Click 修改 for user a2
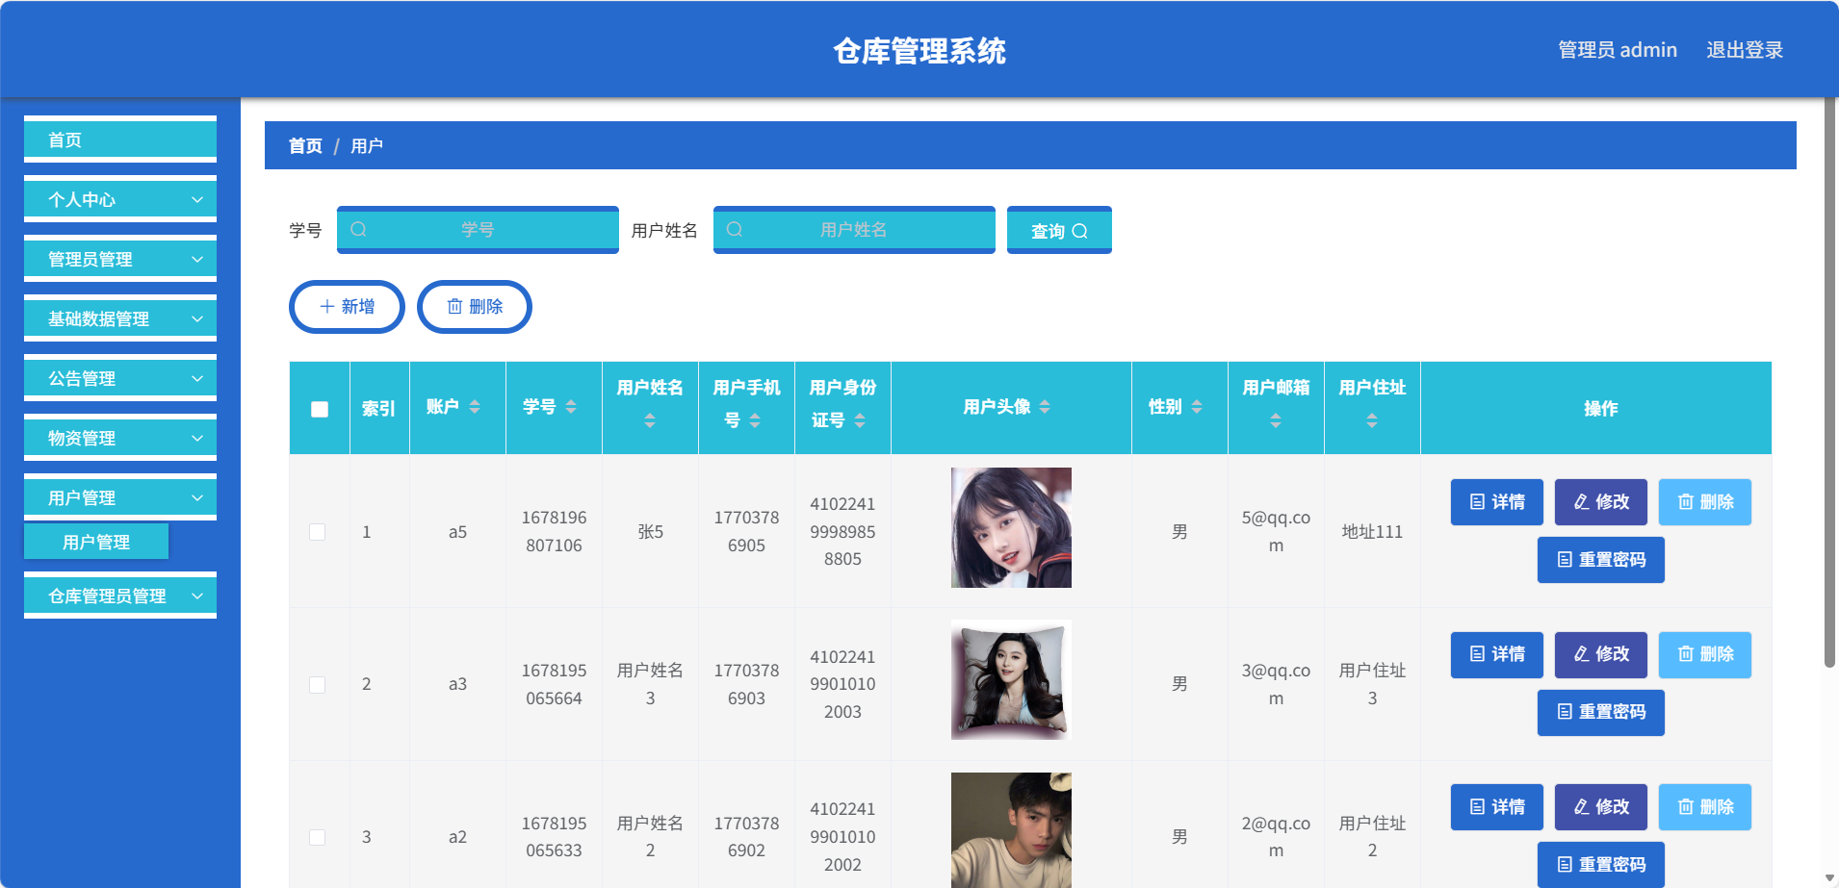Screen dimensions: 1839x888 coord(1601,807)
